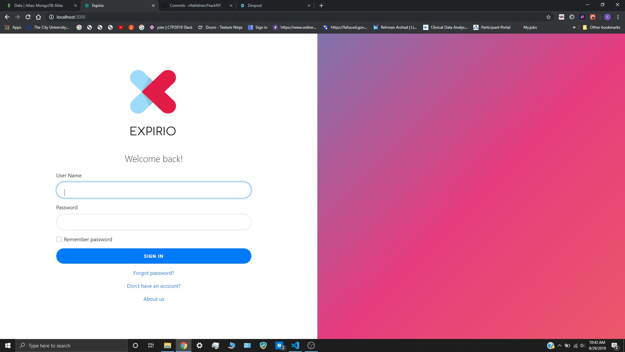Click the Expirio X logo
Image resolution: width=625 pixels, height=352 pixels.
(x=153, y=92)
